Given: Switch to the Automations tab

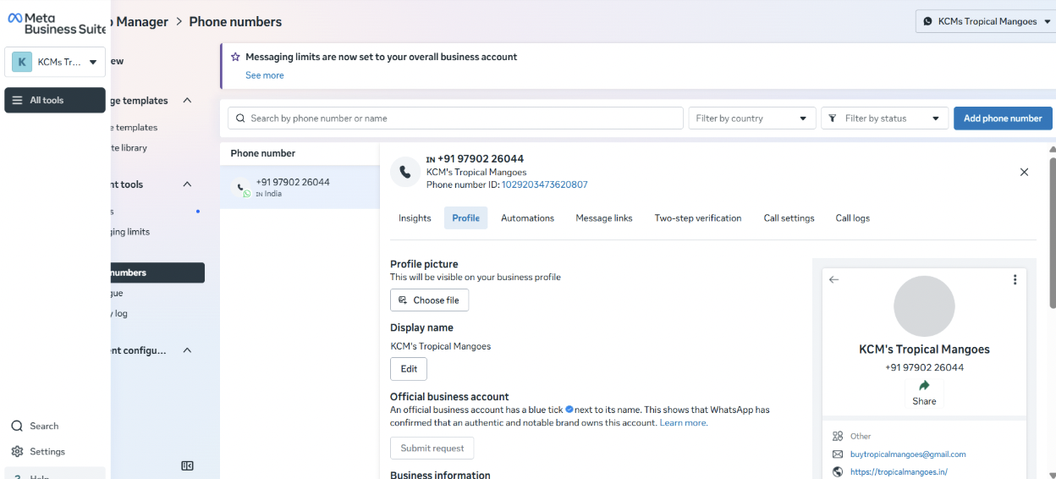Looking at the screenshot, I should click(x=527, y=217).
